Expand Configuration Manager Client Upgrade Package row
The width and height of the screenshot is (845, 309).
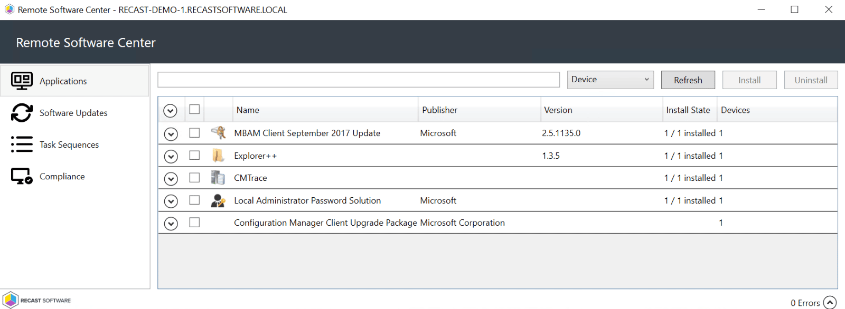point(171,224)
